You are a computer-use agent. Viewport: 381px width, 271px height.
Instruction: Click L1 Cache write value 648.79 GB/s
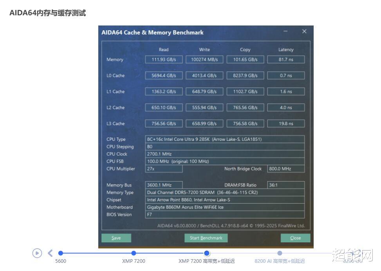(204, 92)
